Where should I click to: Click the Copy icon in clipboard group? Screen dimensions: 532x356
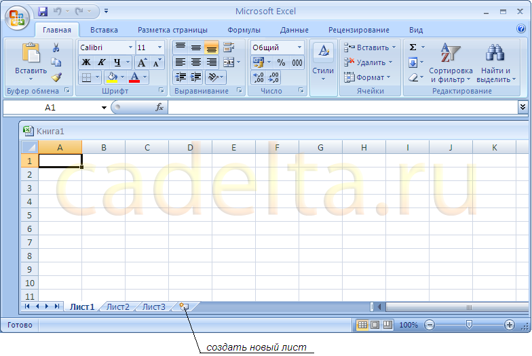pyautogui.click(x=56, y=62)
